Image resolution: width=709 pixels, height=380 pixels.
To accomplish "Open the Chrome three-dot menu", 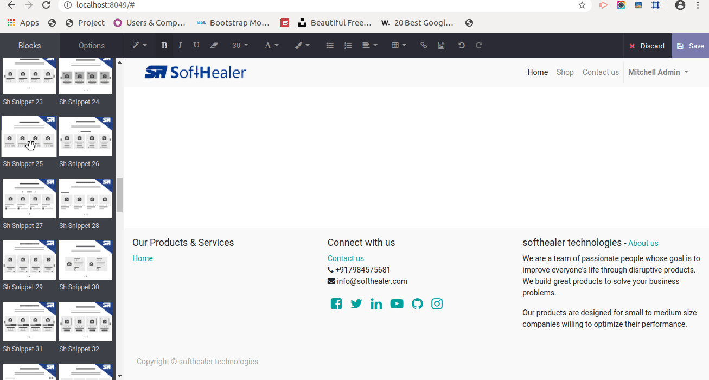I will [698, 5].
